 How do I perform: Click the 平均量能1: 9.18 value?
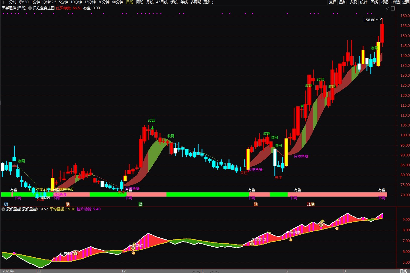(x=62, y=209)
